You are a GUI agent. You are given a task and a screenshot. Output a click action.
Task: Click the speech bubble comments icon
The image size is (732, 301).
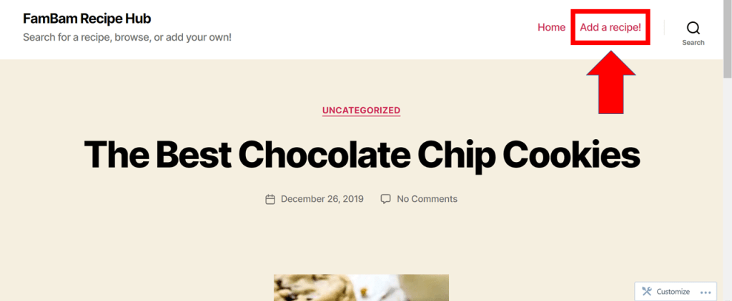click(x=385, y=198)
